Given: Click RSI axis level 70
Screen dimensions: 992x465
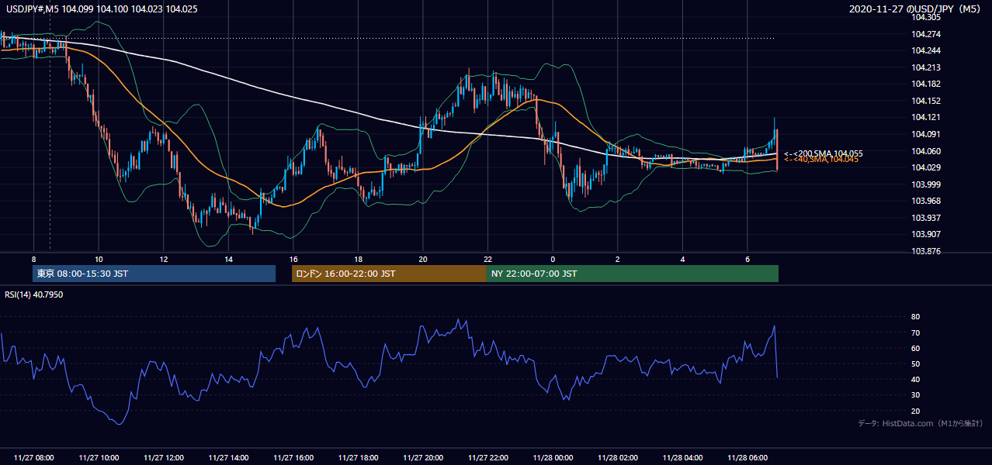Looking at the screenshot, I should 915,332.
